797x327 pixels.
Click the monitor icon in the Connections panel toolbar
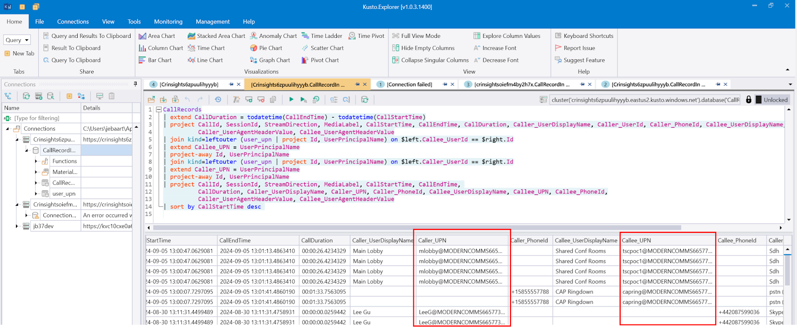pos(100,96)
